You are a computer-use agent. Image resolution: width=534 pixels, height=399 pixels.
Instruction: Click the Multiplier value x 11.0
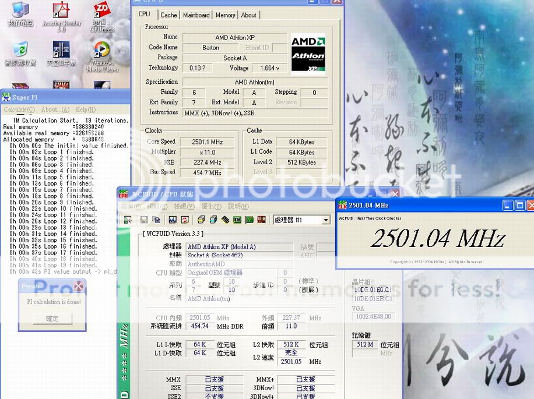207,153
